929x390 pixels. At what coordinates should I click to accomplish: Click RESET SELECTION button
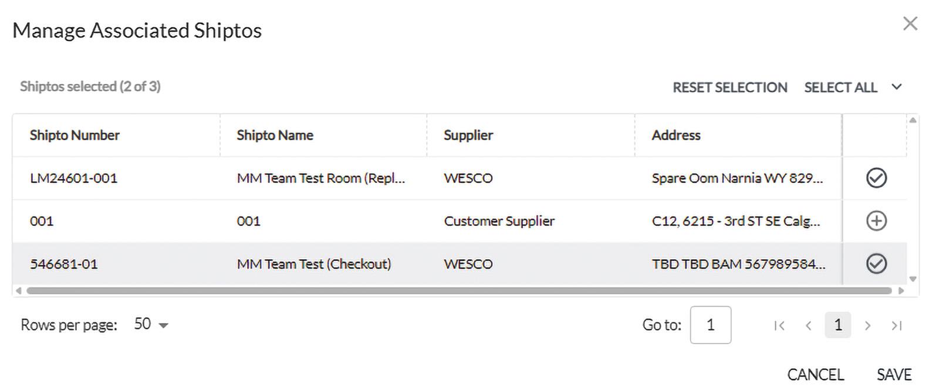point(729,87)
